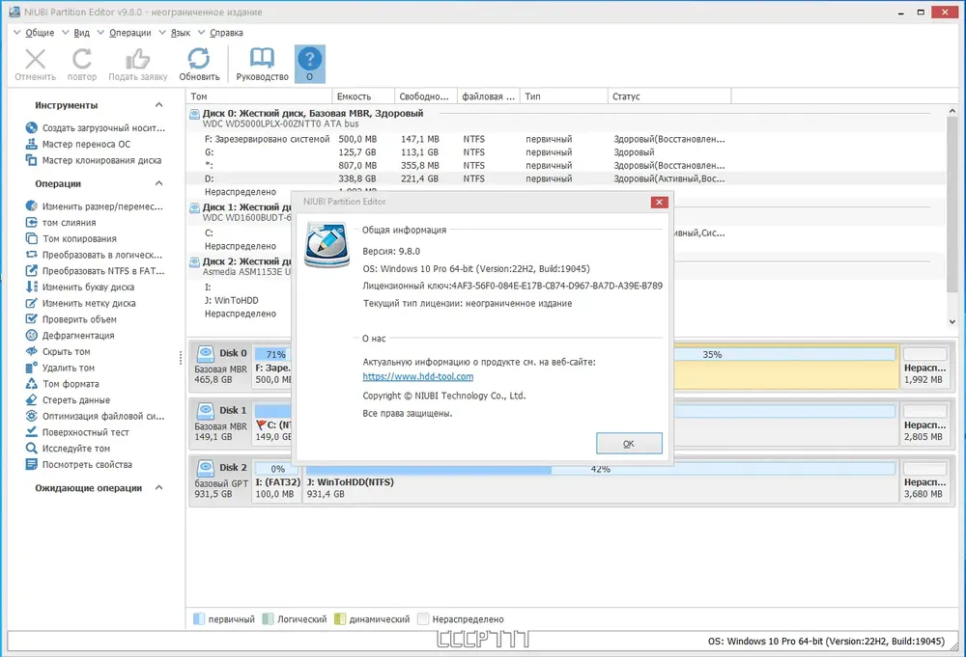Collapse the Операции section

point(159,183)
